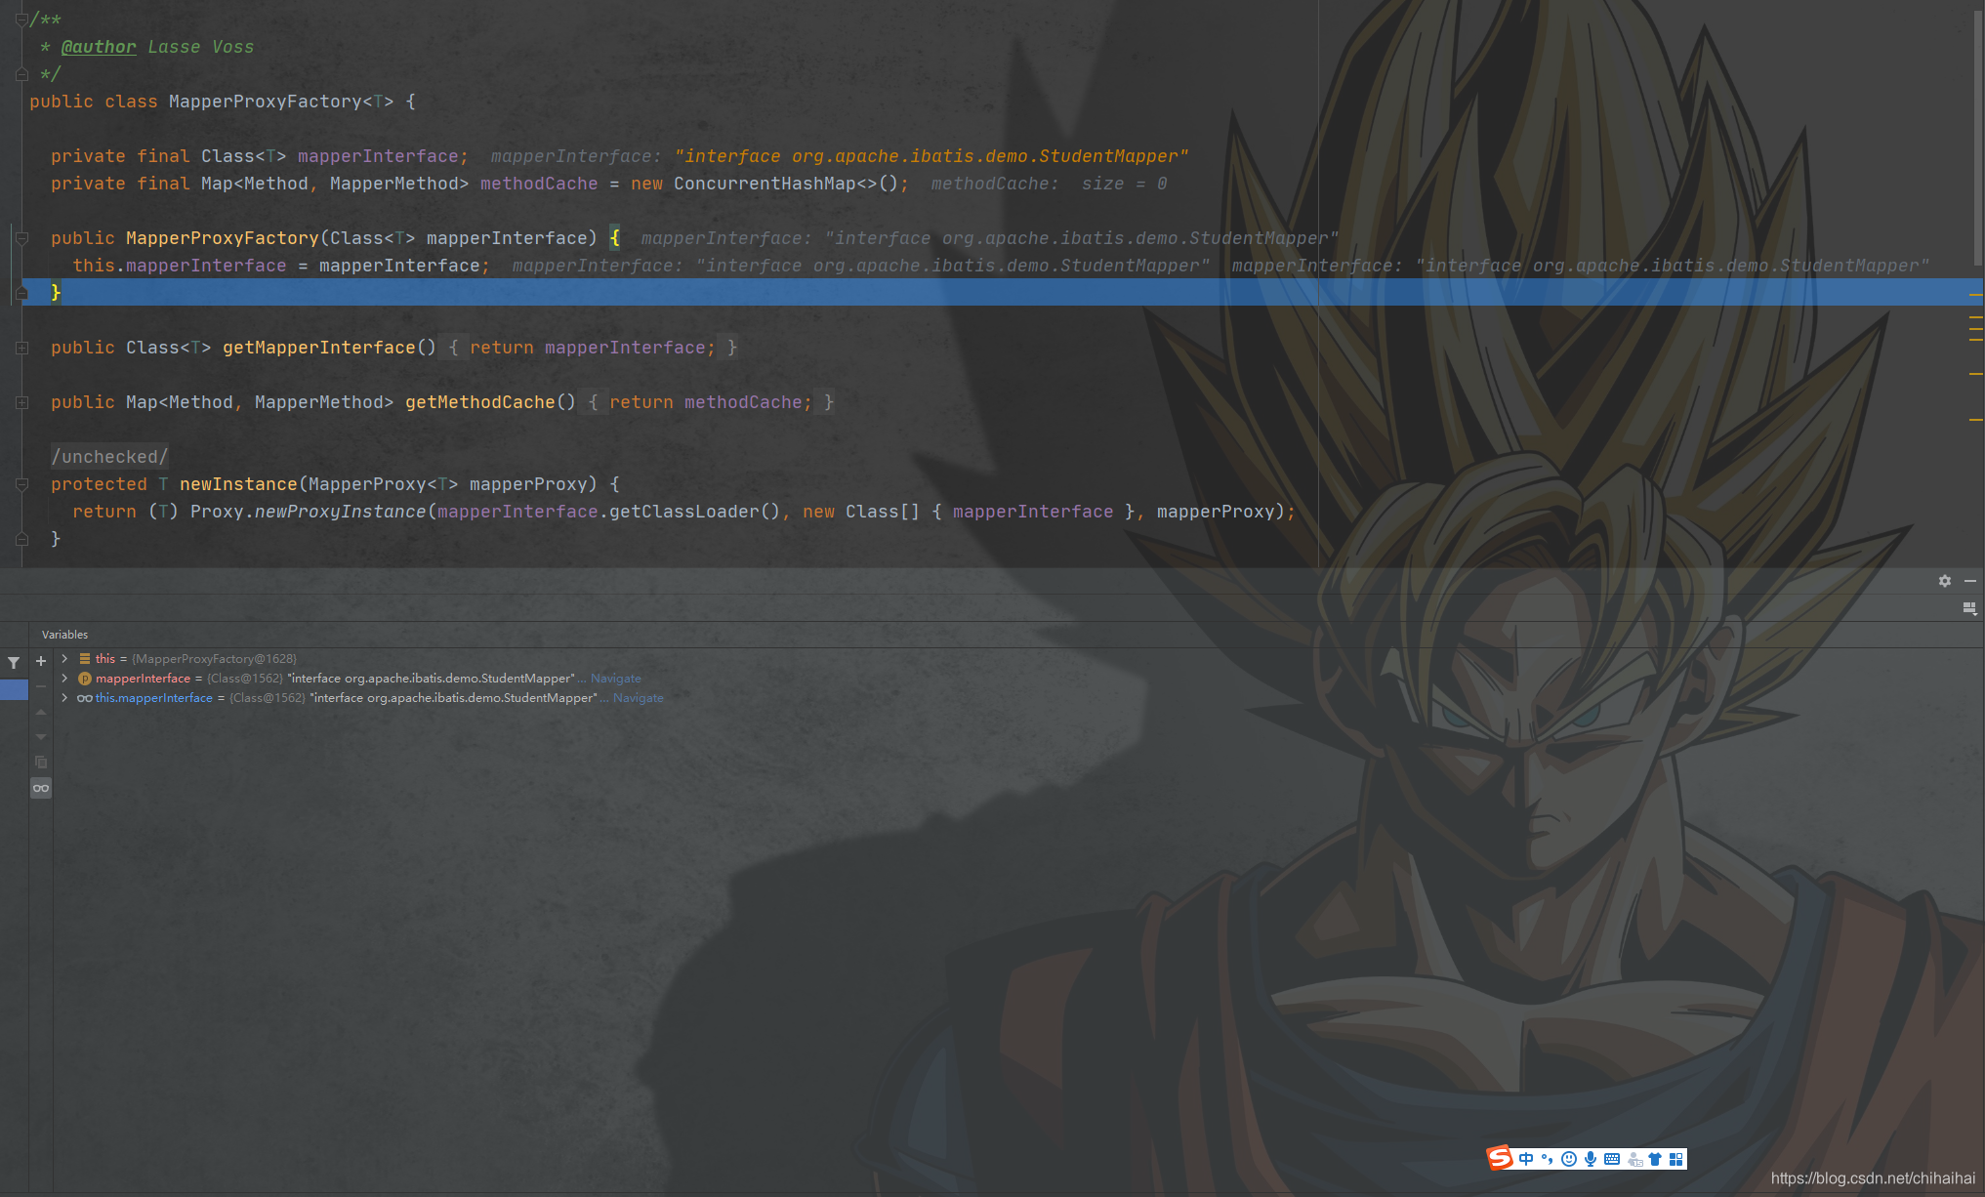1985x1197 pixels.
Task: Collapse the newInstance method fold
Action: (x=21, y=484)
